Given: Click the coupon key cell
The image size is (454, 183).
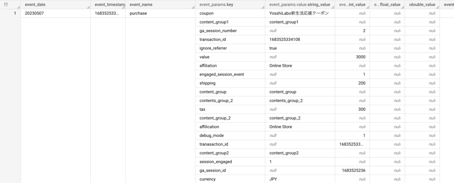Looking at the screenshot, I should [206, 13].
